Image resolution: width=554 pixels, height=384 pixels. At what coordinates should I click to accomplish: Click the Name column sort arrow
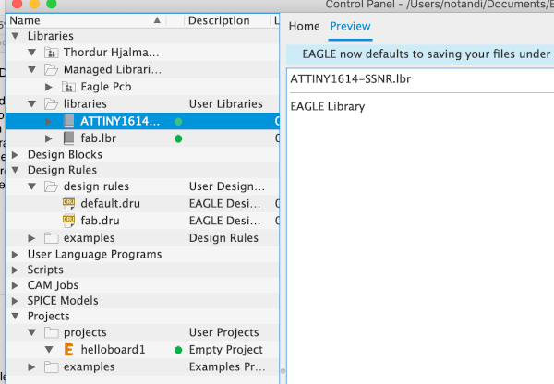[157, 20]
